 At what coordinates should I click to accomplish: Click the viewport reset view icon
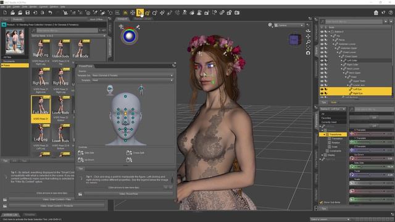308,53
